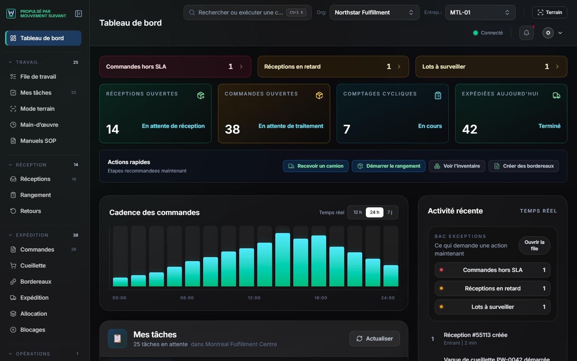The height and width of the screenshot is (361, 577).
Task: Click Commandes hors SLA in Bac exceptions
Action: click(x=492, y=270)
